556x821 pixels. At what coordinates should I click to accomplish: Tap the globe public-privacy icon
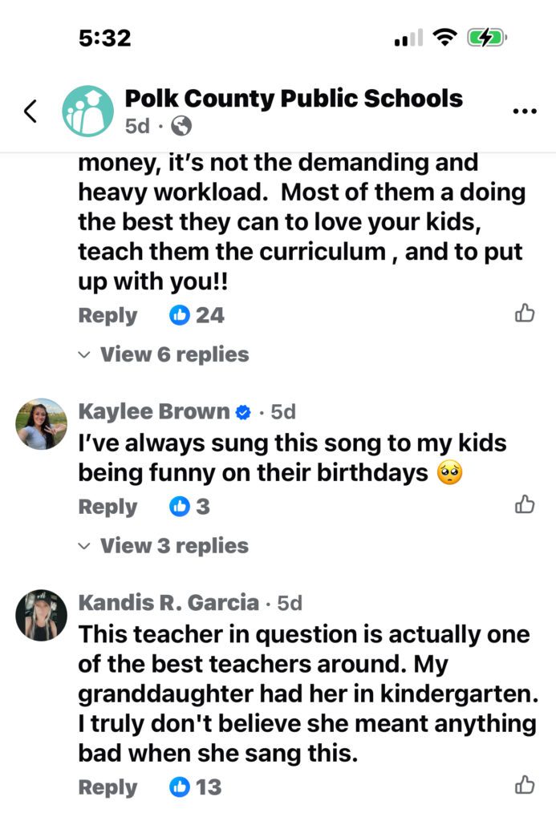[x=182, y=126]
